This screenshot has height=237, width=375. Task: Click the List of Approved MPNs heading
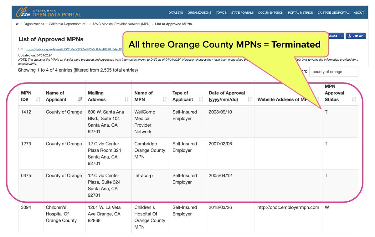(x=51, y=39)
